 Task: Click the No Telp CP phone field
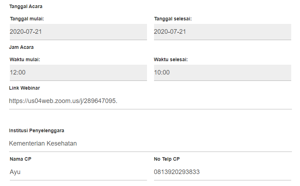tap(222, 172)
